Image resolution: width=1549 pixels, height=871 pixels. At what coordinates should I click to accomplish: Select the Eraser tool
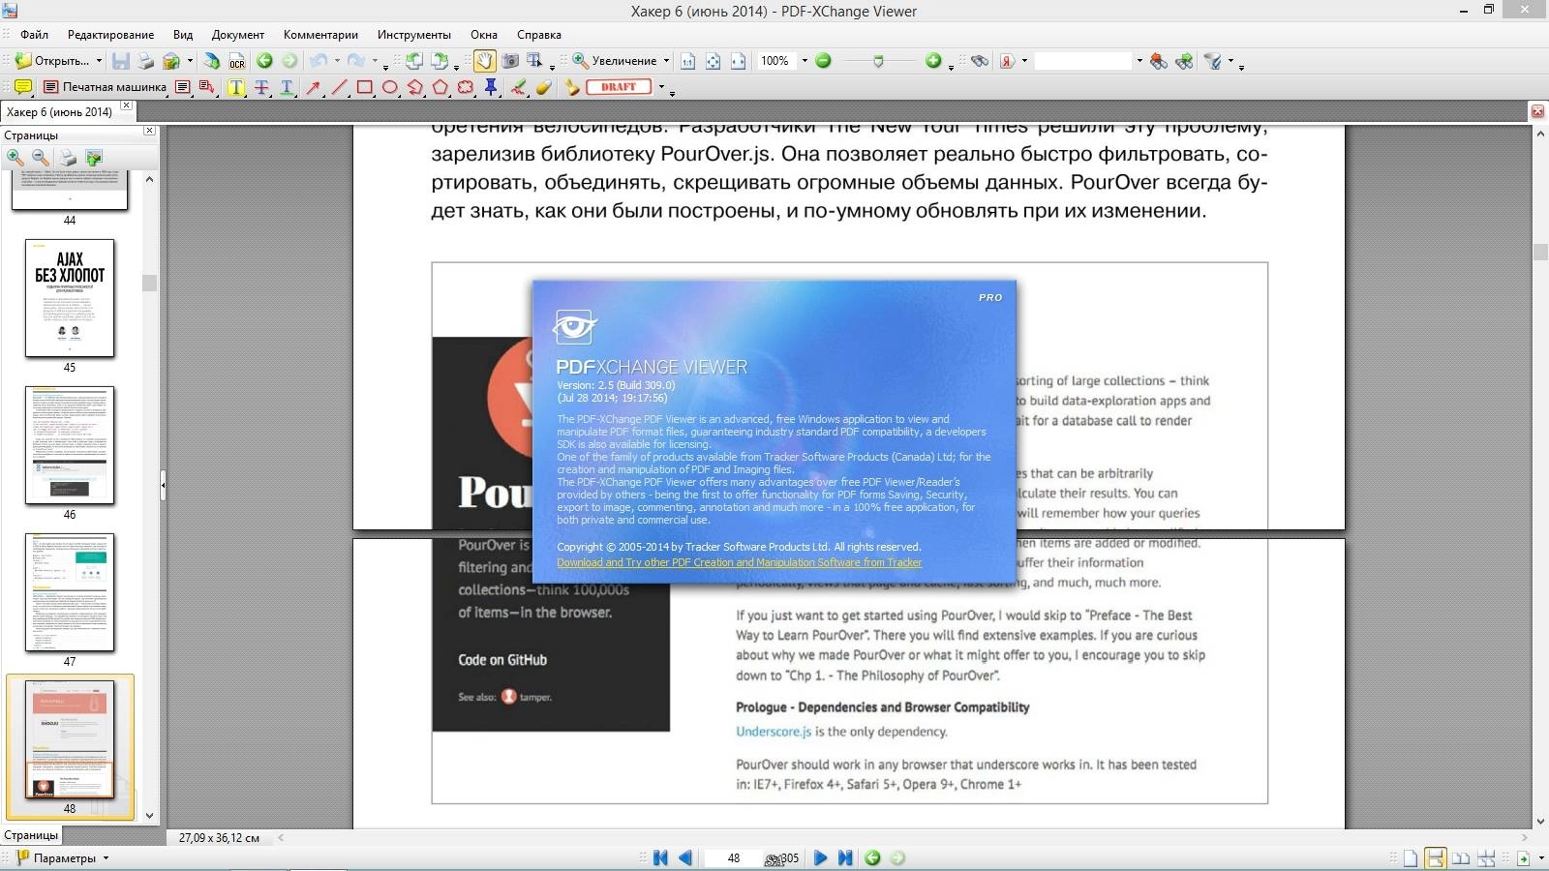click(x=544, y=87)
